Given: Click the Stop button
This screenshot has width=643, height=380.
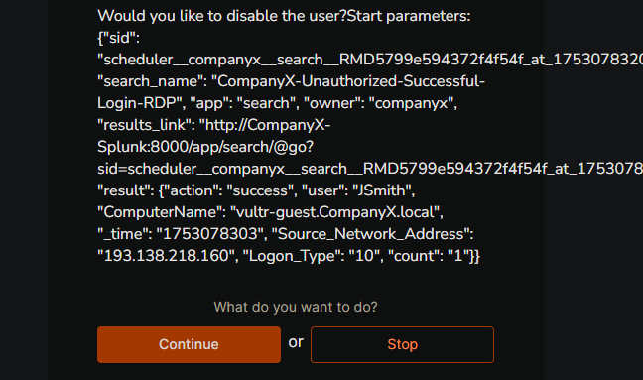Looking at the screenshot, I should pos(402,344).
